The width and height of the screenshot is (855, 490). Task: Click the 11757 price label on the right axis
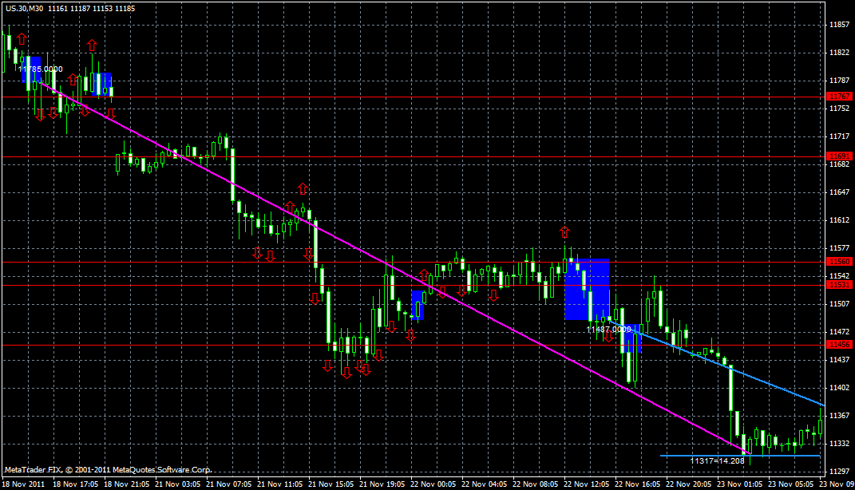[840, 96]
